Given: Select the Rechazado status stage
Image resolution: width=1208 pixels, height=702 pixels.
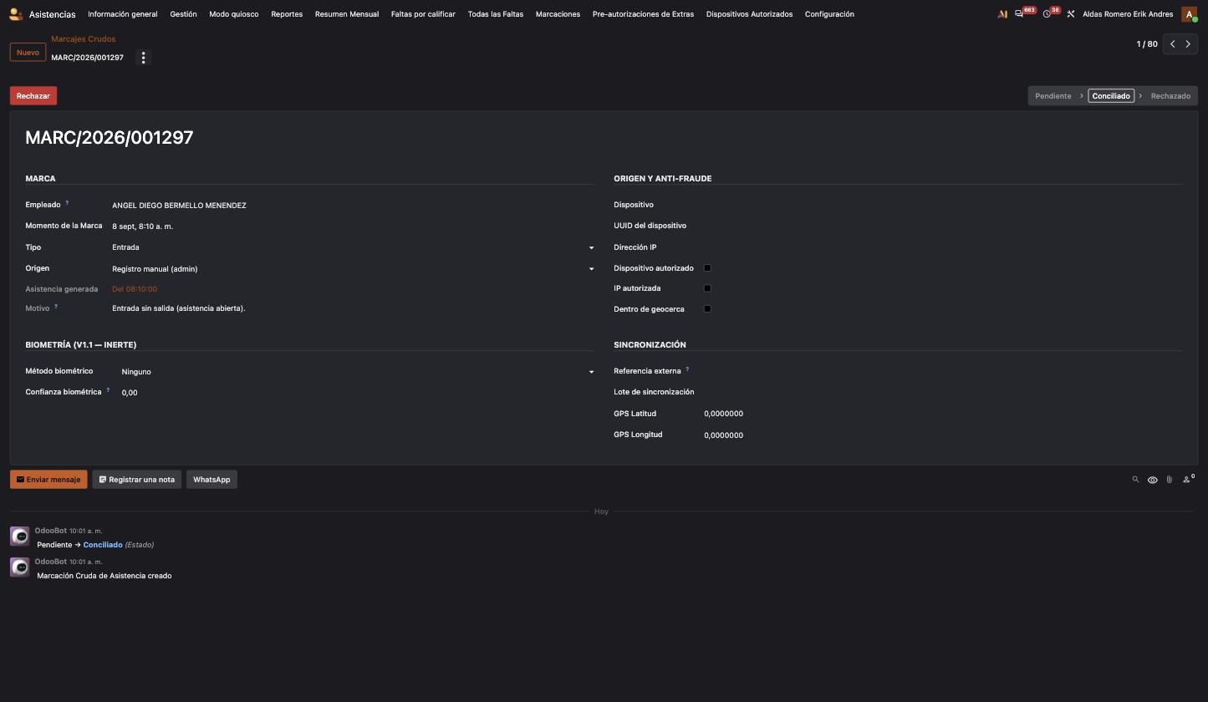Looking at the screenshot, I should [1170, 96].
